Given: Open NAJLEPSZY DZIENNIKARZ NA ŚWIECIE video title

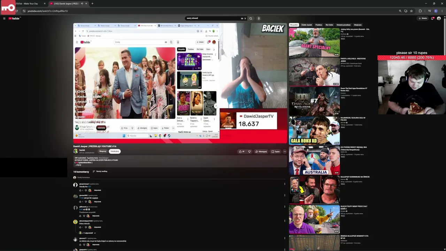Looking at the screenshot, I should pyautogui.click(x=355, y=177).
